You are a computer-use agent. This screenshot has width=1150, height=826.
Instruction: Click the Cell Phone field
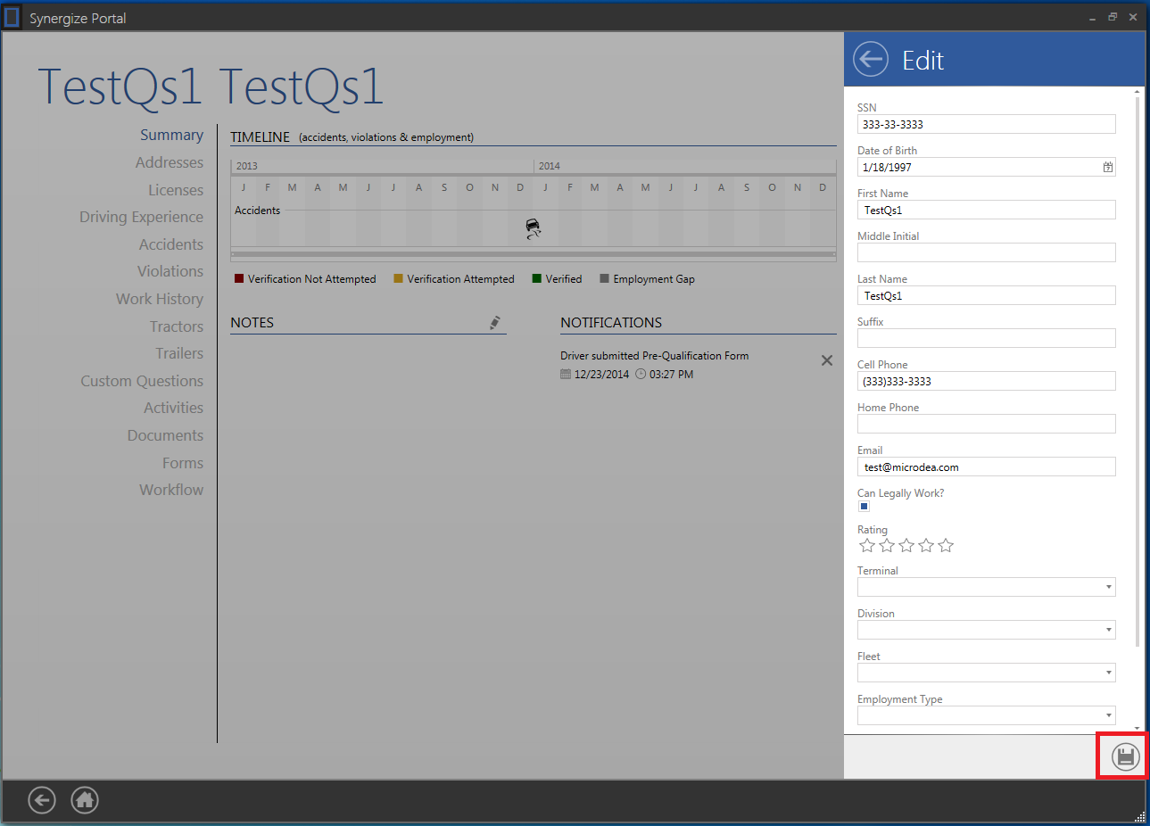[986, 381]
